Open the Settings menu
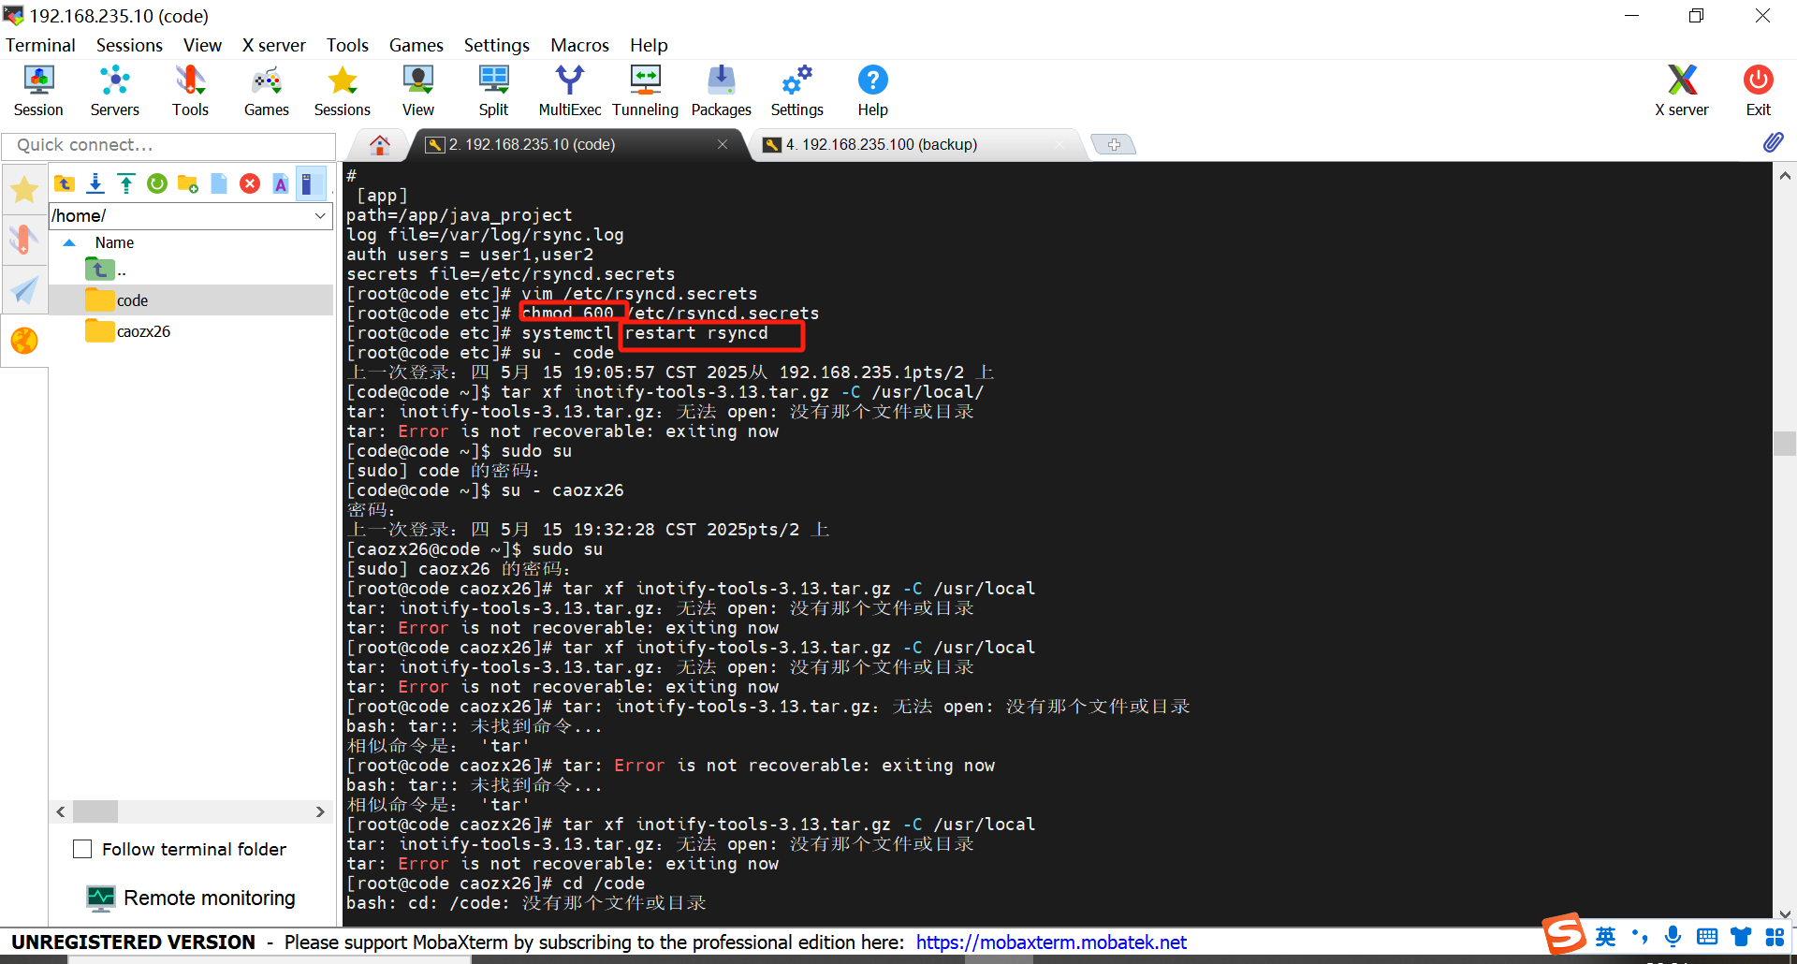This screenshot has width=1797, height=964. [x=496, y=45]
